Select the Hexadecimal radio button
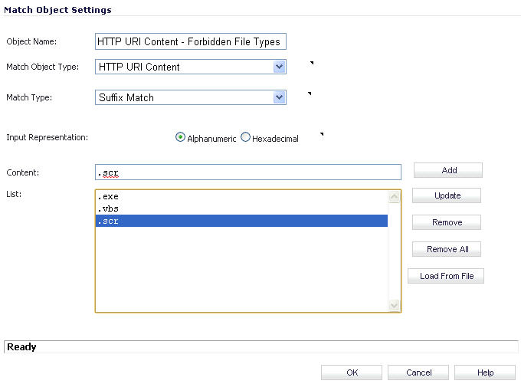This screenshot has height=384, width=521. click(245, 137)
